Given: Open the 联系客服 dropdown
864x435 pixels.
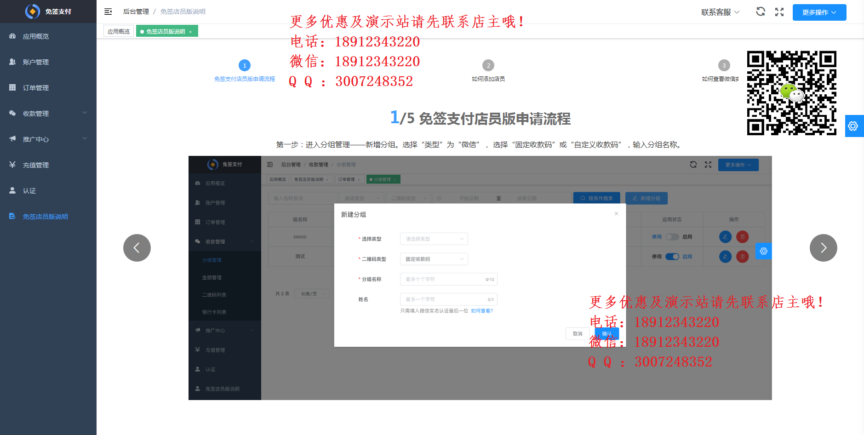Looking at the screenshot, I should (x=720, y=12).
